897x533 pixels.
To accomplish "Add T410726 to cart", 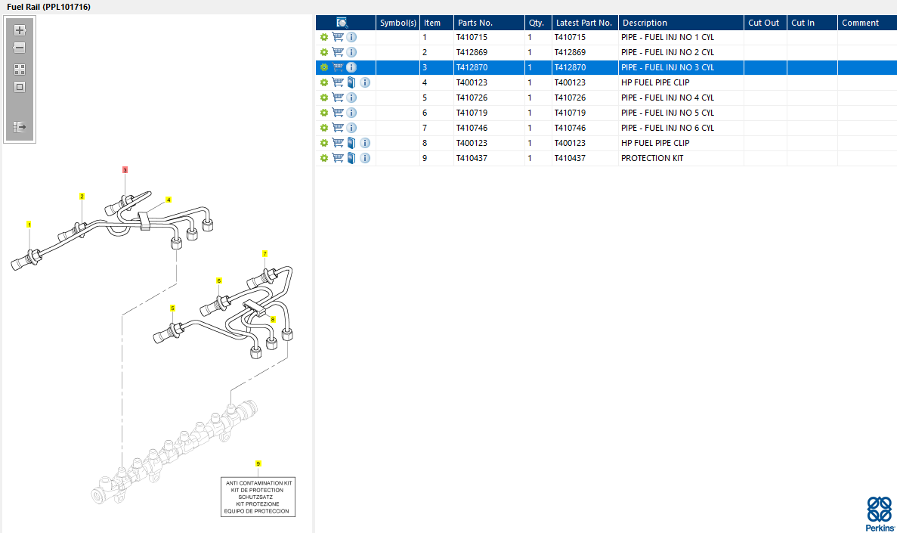I will (x=338, y=98).
